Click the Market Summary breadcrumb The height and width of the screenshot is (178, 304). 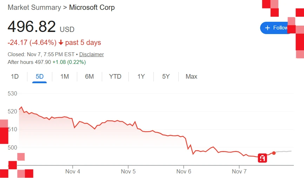pyautogui.click(x=34, y=7)
